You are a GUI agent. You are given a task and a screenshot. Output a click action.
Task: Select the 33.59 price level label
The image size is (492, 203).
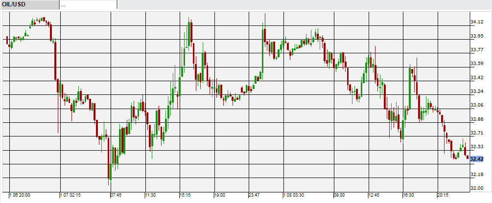(477, 64)
